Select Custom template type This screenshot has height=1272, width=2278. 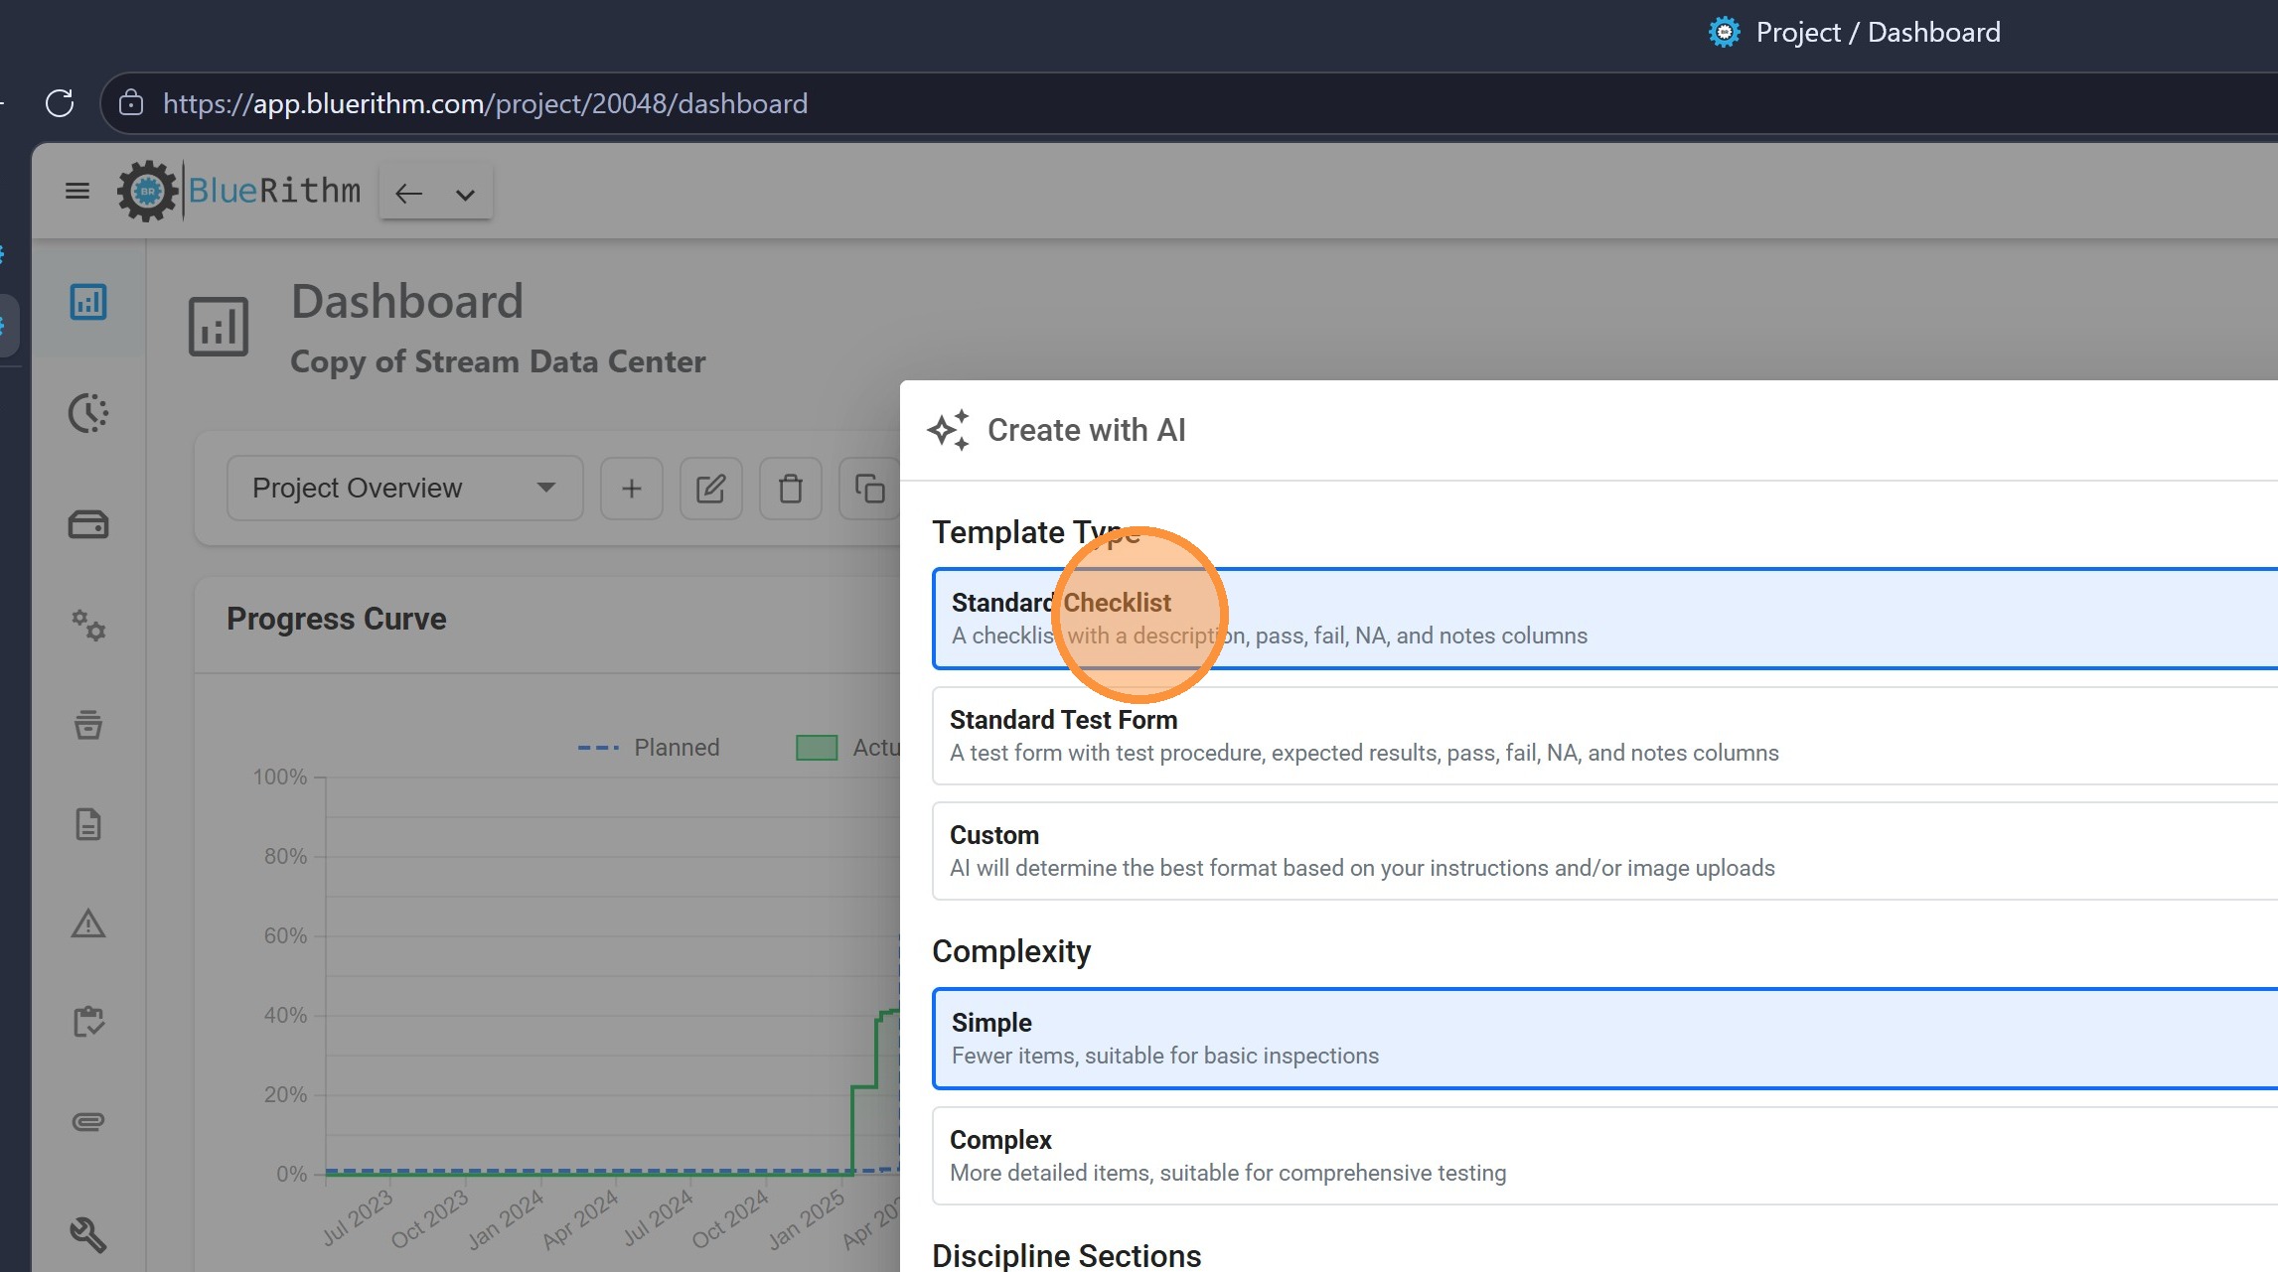tap(1604, 851)
